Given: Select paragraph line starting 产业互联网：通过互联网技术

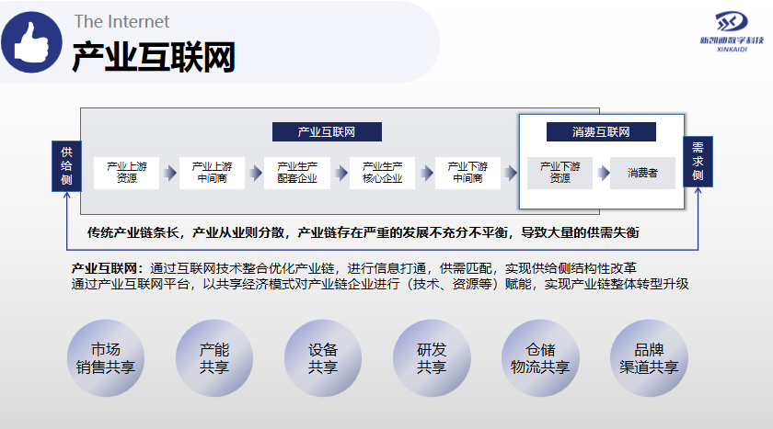Looking at the screenshot, I should (x=354, y=268).
